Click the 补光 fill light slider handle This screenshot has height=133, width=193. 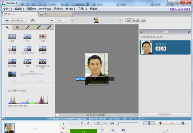[22, 74]
